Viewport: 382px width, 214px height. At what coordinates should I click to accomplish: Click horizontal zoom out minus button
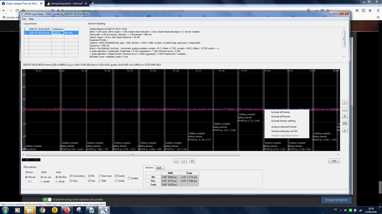(x=176, y=161)
